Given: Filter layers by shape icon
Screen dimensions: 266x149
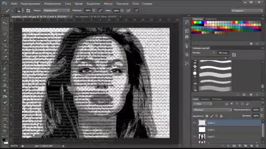Looking at the screenshot, I should click(242, 104).
